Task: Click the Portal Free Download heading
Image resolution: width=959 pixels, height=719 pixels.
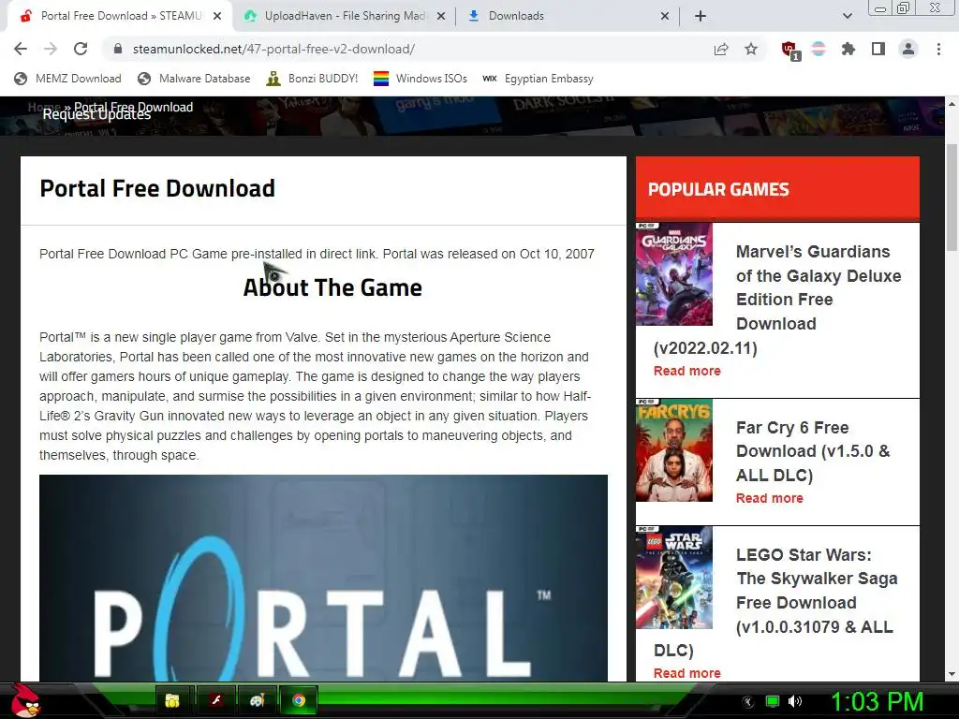Action: click(157, 189)
